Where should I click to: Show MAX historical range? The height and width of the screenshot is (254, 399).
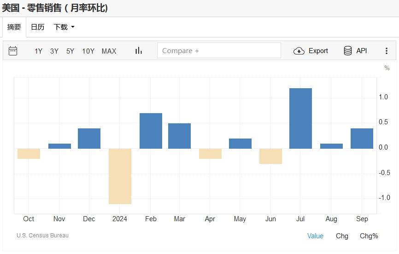(109, 51)
